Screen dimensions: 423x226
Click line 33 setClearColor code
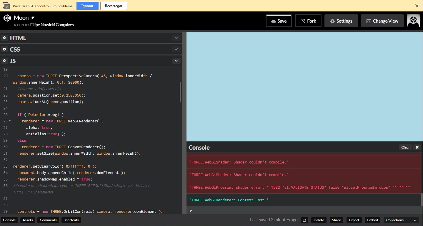click(55, 166)
